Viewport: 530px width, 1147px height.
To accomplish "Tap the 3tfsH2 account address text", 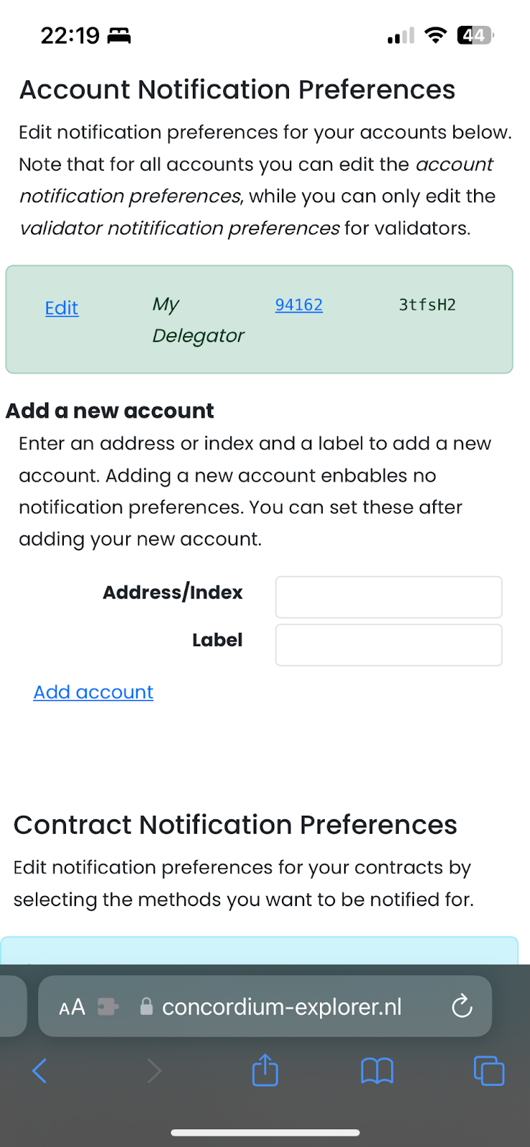I will point(427,305).
